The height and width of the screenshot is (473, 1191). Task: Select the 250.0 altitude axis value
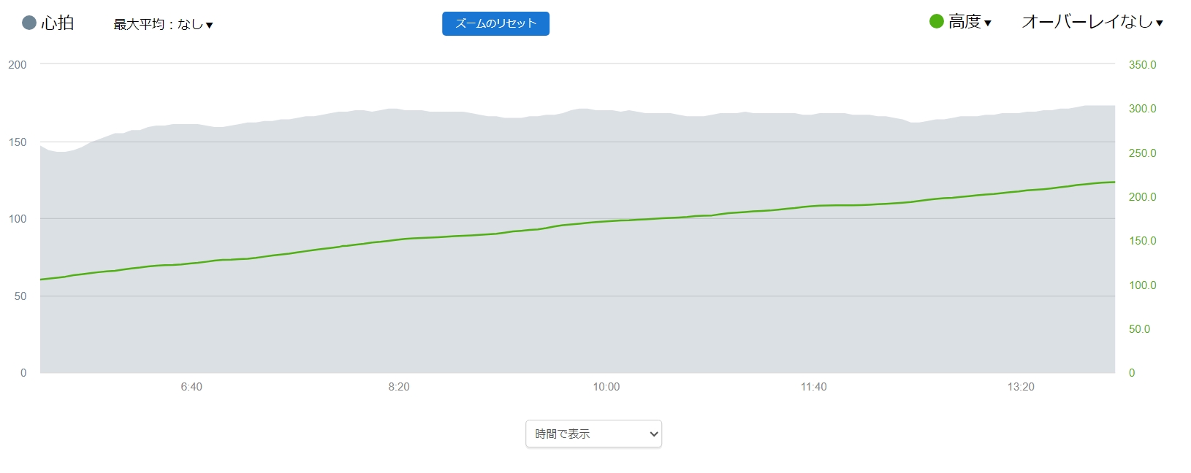[1142, 153]
